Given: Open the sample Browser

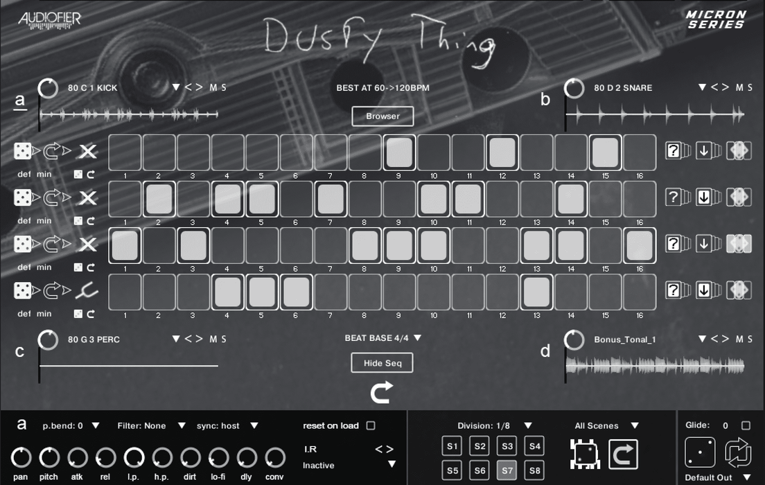Looking at the screenshot, I should pos(382,116).
